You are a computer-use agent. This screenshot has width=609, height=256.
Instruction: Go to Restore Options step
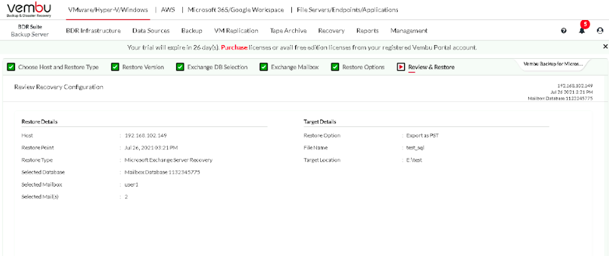tap(363, 67)
